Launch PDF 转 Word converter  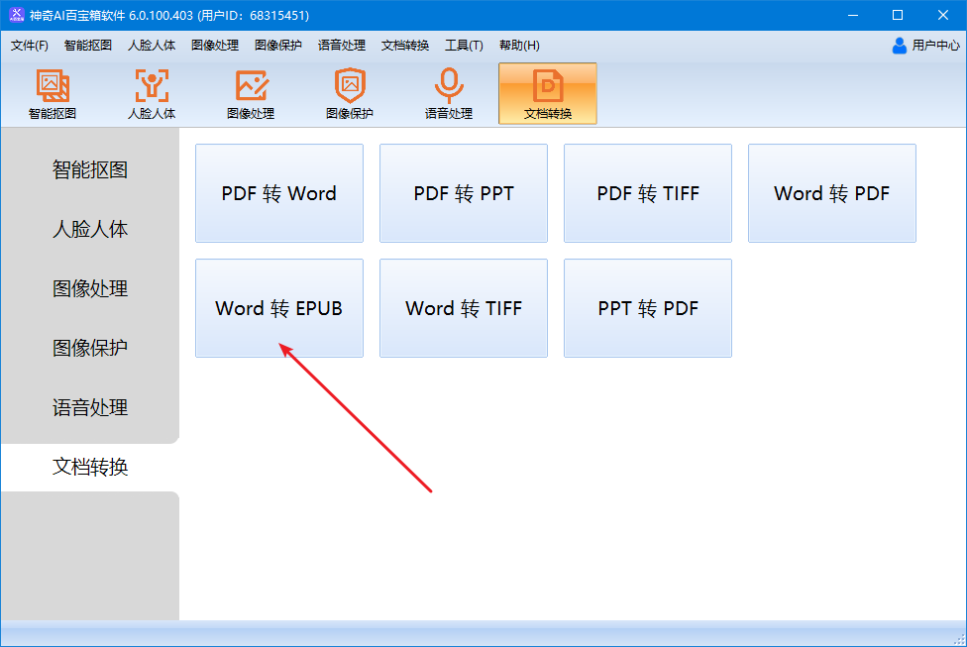click(279, 193)
